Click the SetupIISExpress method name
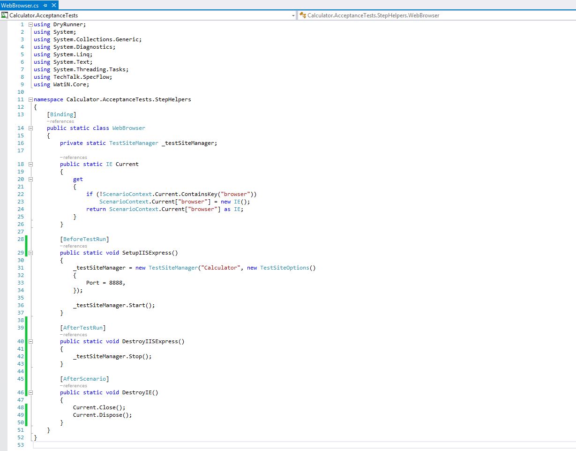Image resolution: width=576 pixels, height=451 pixels. pos(147,253)
